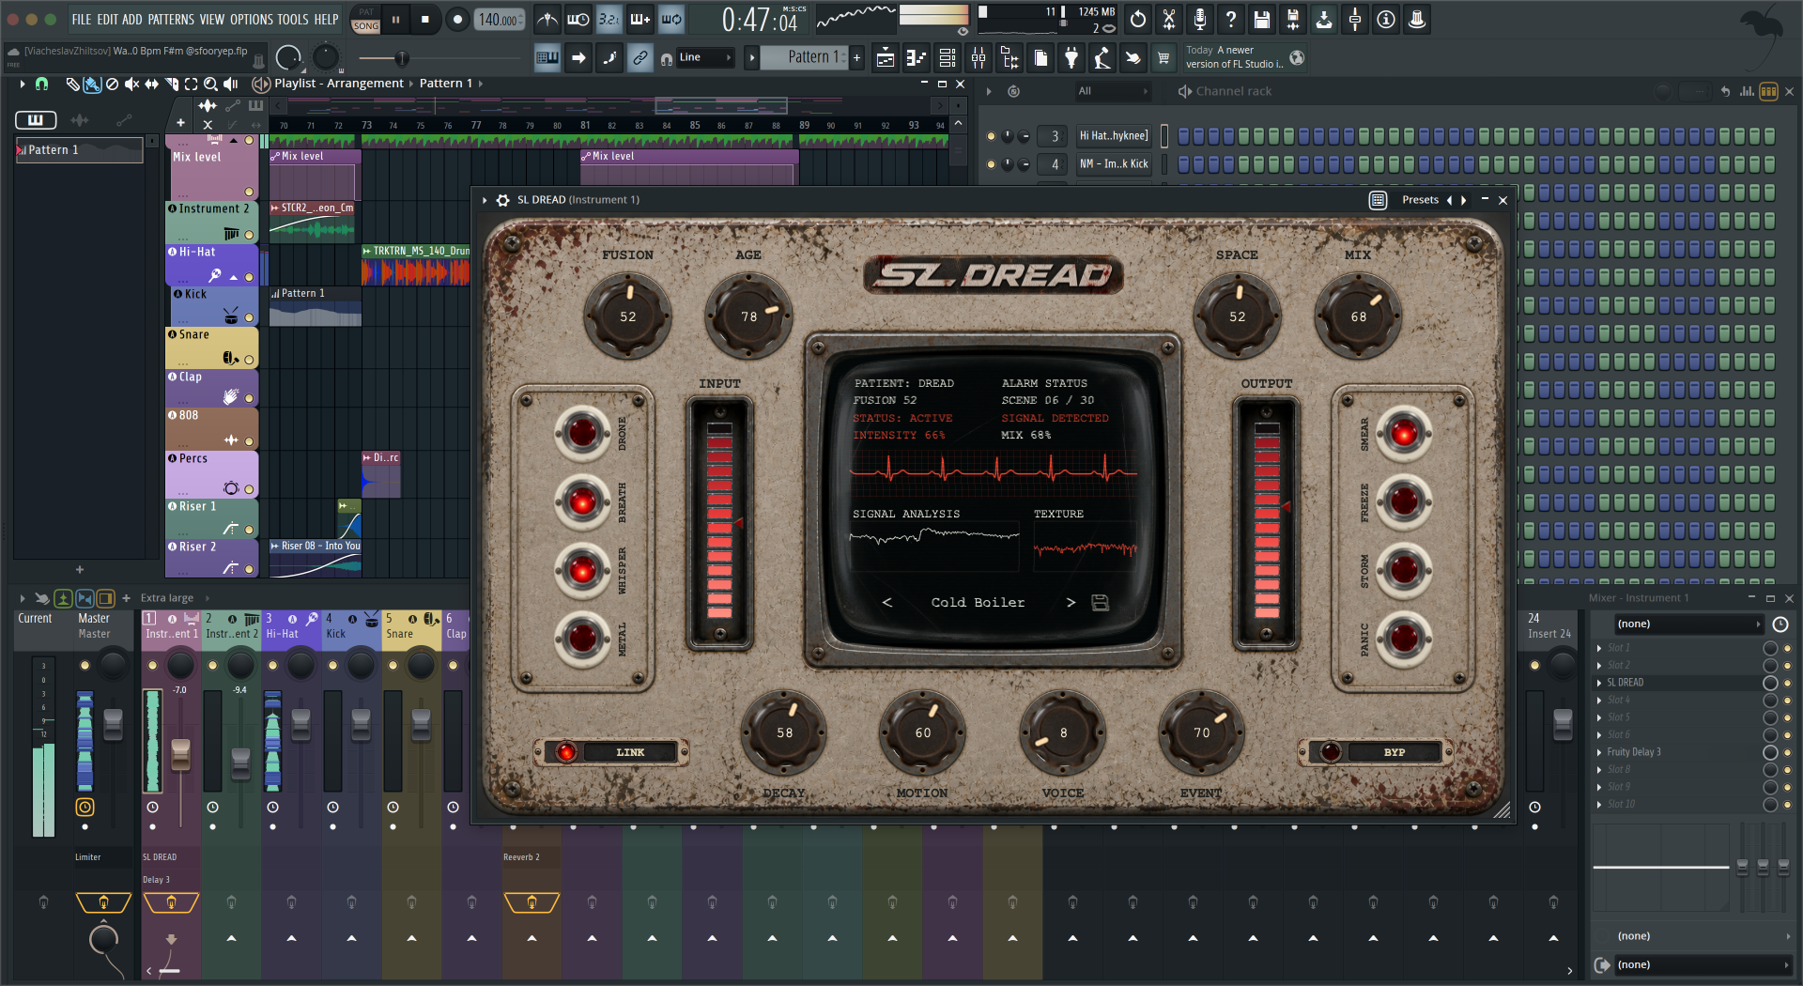
Task: Click the export/render download icon
Action: pyautogui.click(x=1324, y=19)
